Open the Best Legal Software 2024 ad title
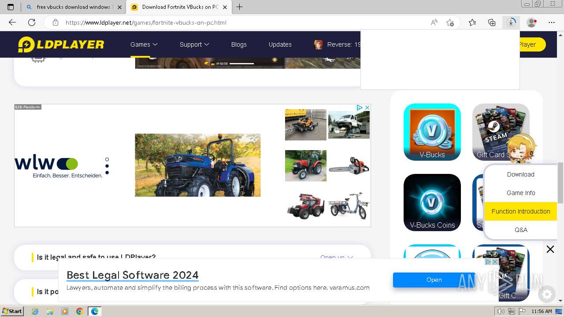 (x=133, y=275)
